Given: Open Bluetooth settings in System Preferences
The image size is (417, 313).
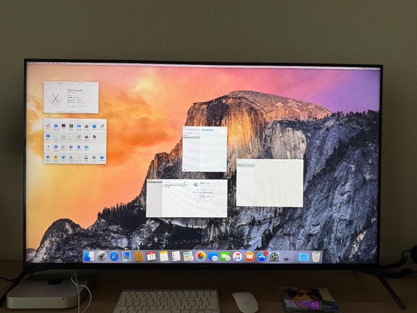Looking at the screenshot, I should (x=79, y=147).
